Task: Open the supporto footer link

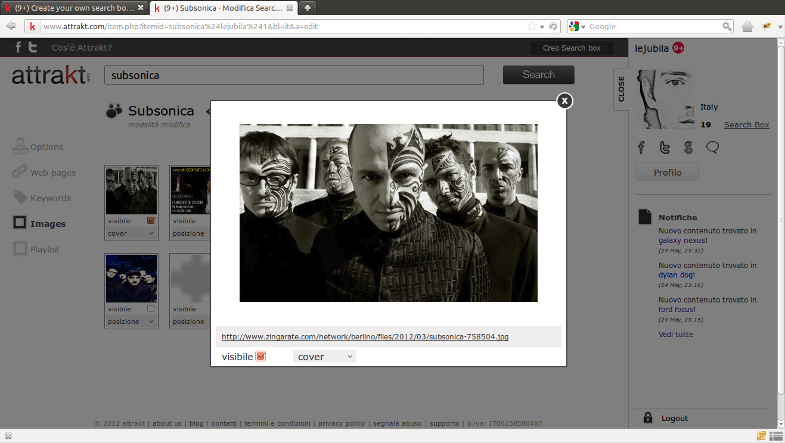Action: coord(445,423)
